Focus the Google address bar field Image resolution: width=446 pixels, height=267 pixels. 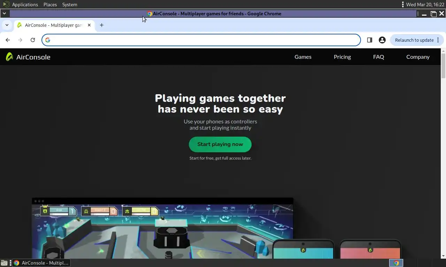201,40
